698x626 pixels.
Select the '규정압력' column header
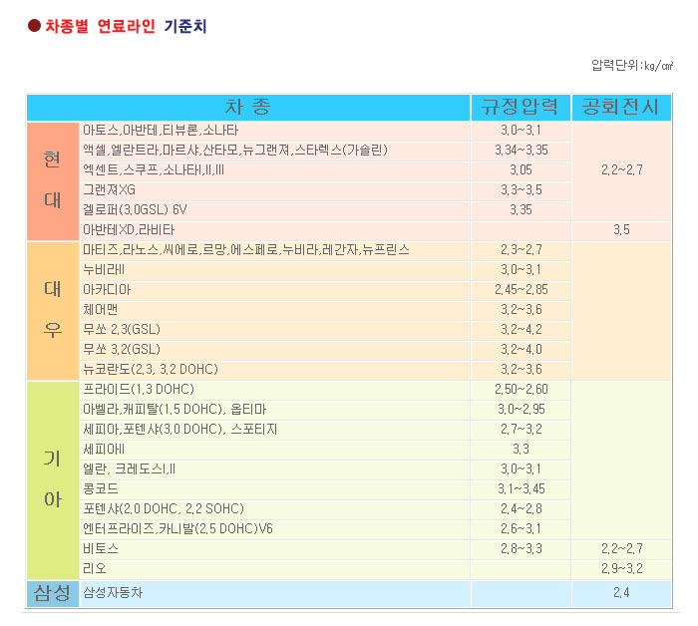coord(521,108)
